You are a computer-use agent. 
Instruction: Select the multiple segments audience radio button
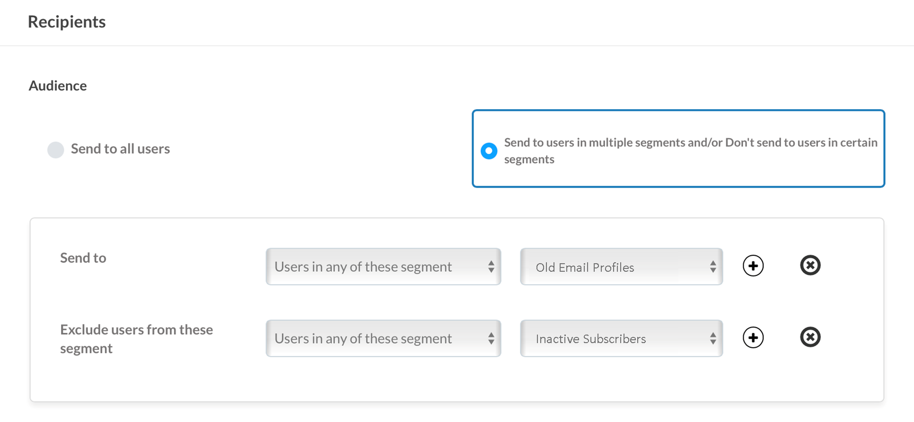[489, 151]
